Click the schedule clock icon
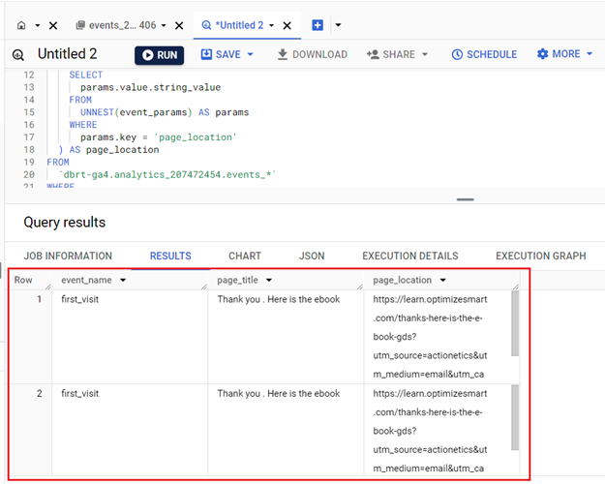Image resolution: width=605 pixels, height=484 pixels. click(457, 54)
